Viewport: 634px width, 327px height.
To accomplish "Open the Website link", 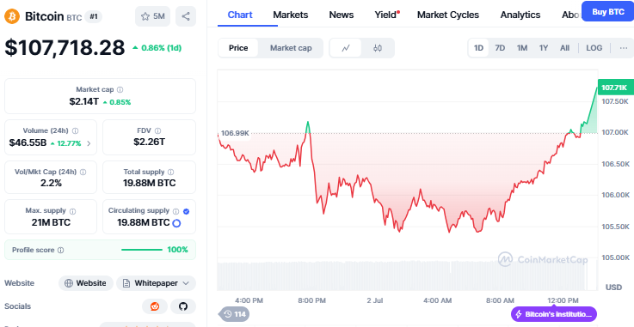I will (86, 283).
